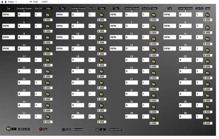Click the Note ON/OFF label
The image size is (219, 139).
[116, 130]
